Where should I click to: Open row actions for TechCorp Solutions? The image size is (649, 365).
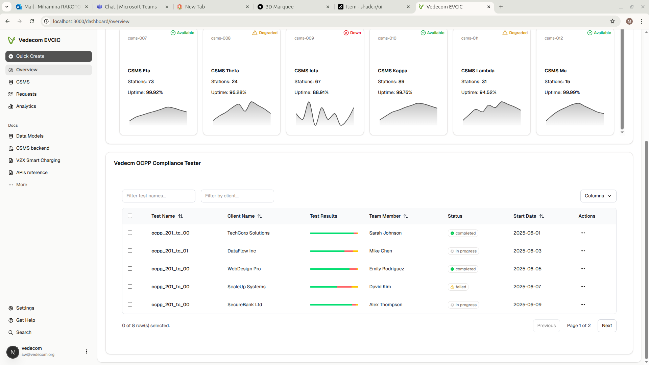pyautogui.click(x=582, y=233)
